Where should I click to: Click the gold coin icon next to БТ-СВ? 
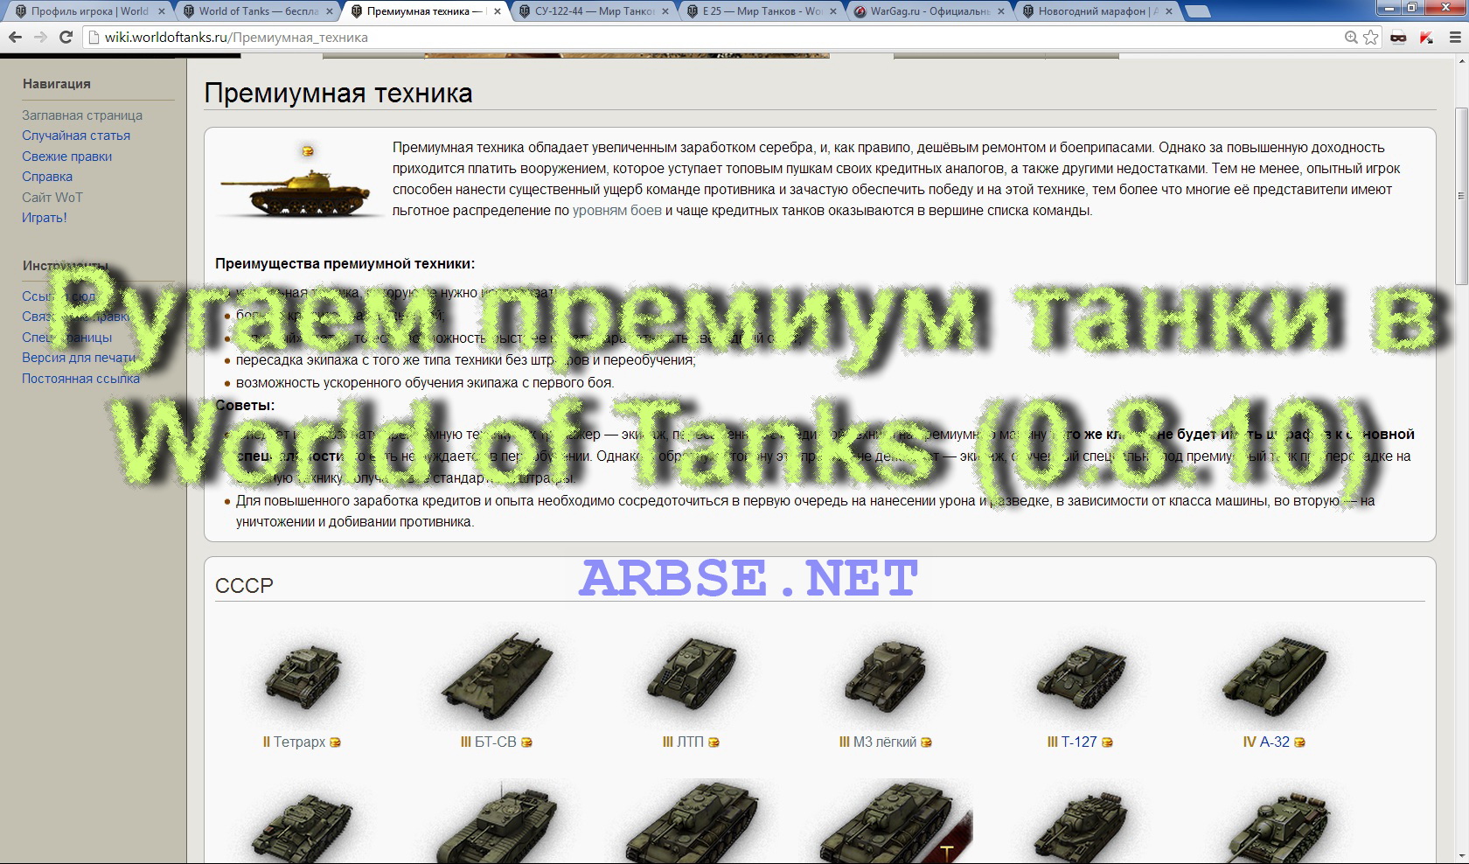526,742
